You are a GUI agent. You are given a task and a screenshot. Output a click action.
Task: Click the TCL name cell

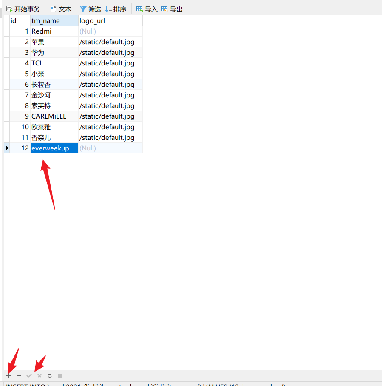tap(54, 63)
